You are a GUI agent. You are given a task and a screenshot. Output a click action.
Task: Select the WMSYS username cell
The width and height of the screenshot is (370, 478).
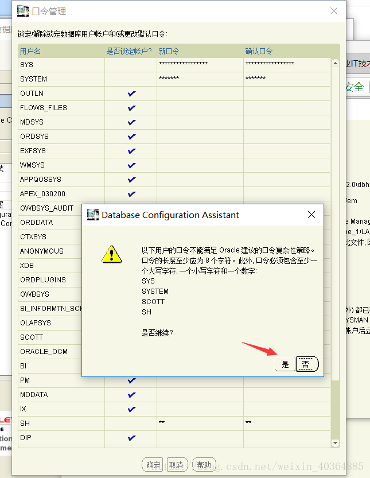click(x=61, y=165)
